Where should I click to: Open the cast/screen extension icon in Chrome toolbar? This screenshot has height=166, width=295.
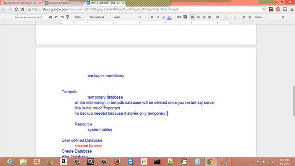click(285, 9)
